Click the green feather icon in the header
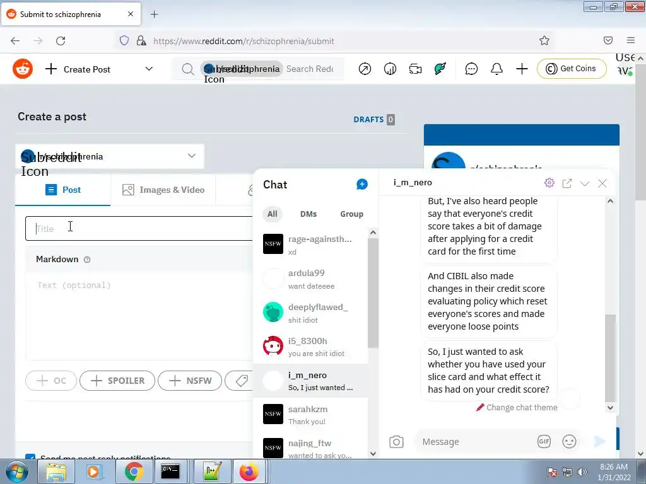 click(440, 69)
